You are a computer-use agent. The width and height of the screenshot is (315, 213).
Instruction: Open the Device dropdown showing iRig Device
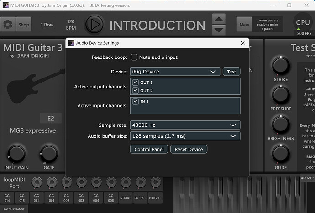tap(175, 72)
